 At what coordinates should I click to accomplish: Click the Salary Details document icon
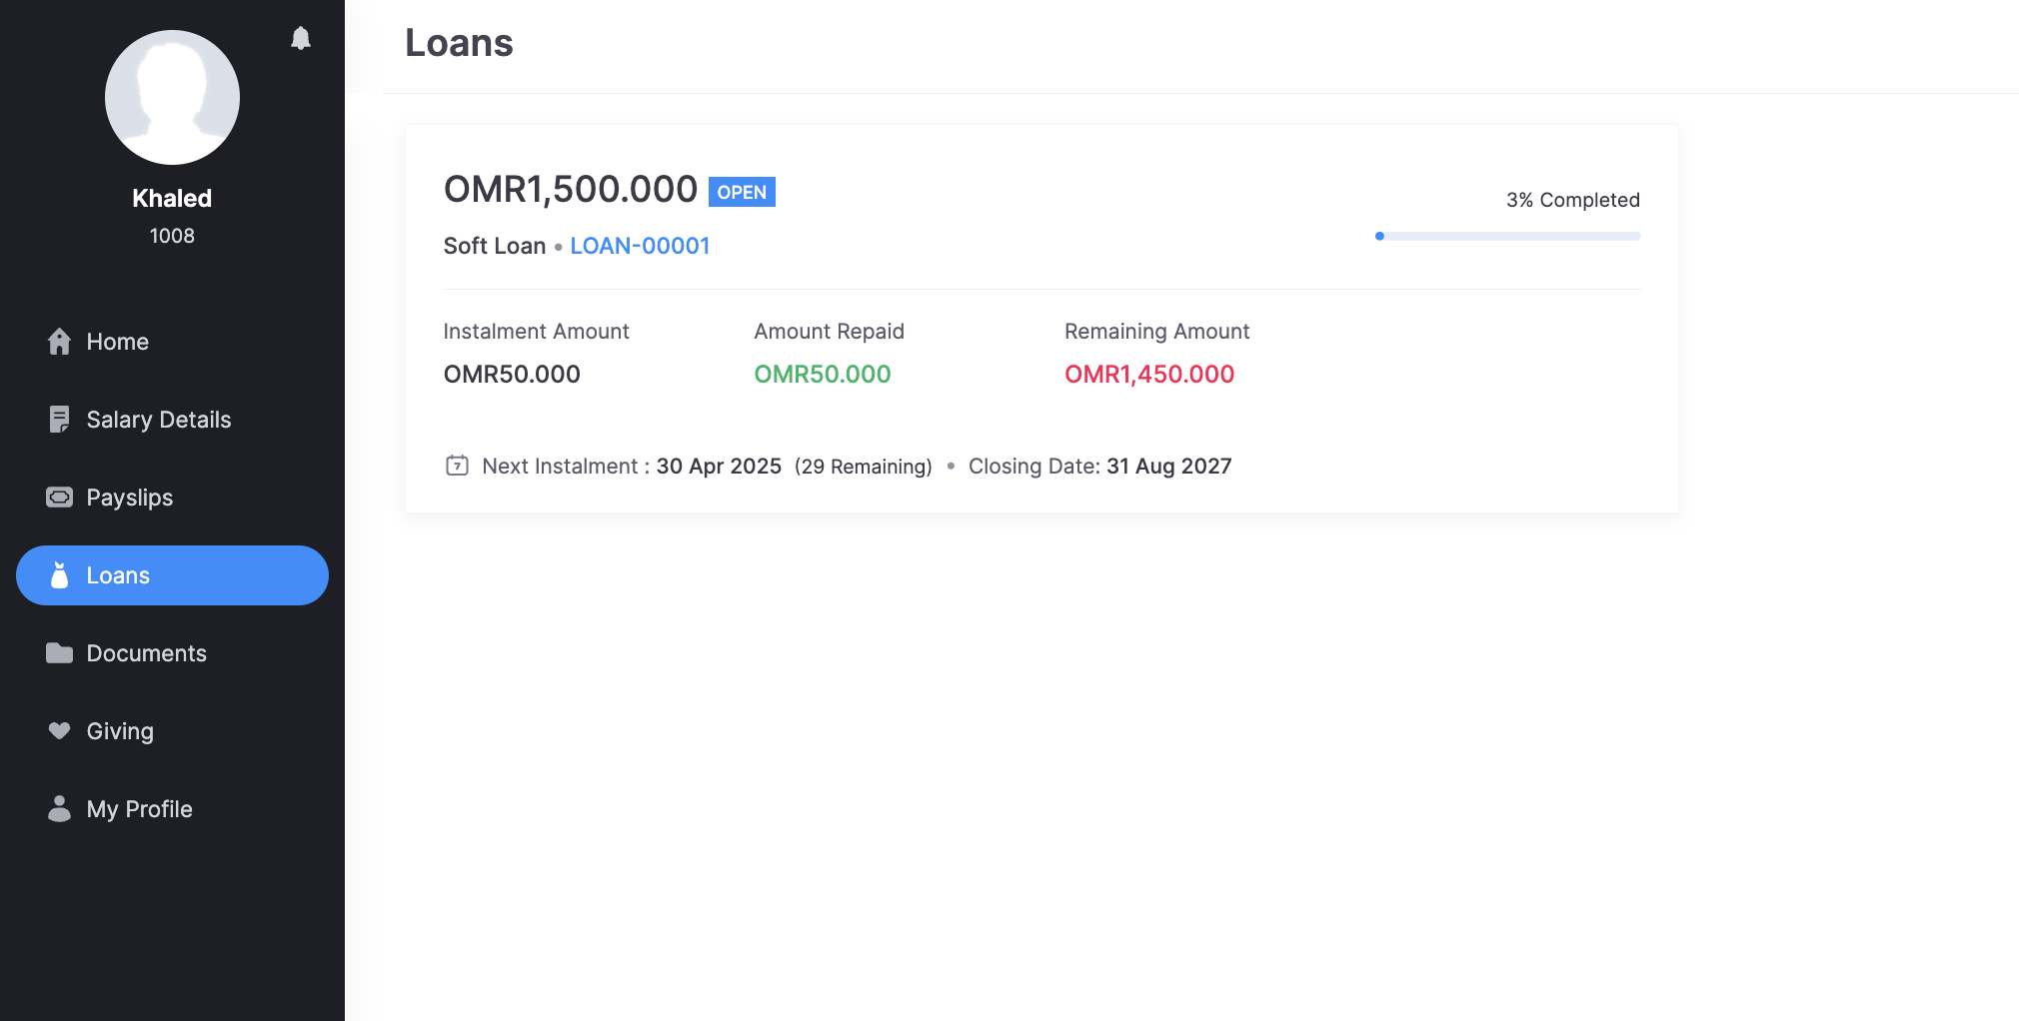click(59, 420)
